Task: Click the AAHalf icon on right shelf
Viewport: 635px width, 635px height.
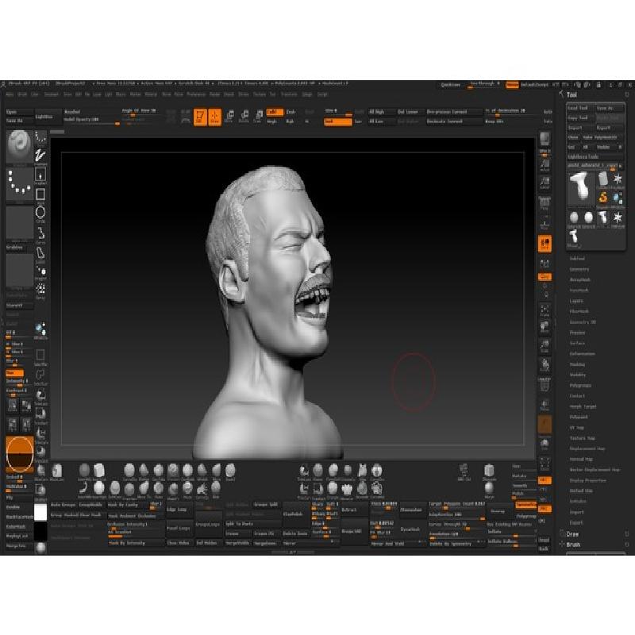Action: (545, 183)
